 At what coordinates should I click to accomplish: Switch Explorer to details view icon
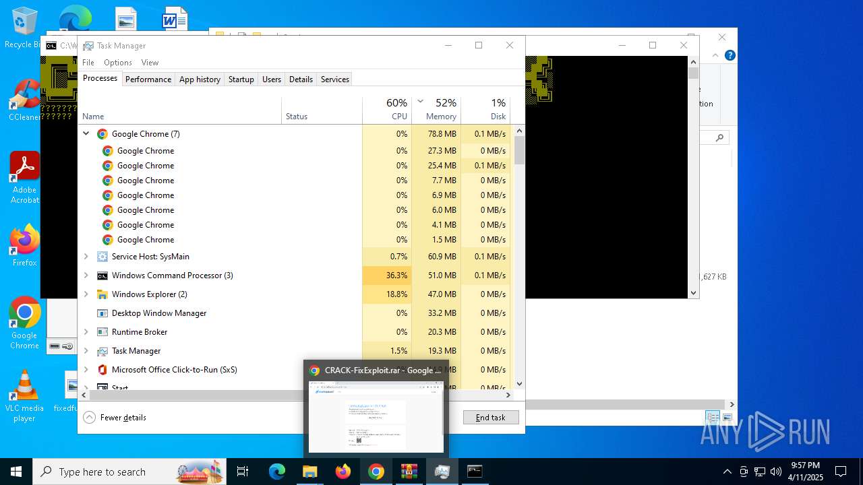click(713, 418)
